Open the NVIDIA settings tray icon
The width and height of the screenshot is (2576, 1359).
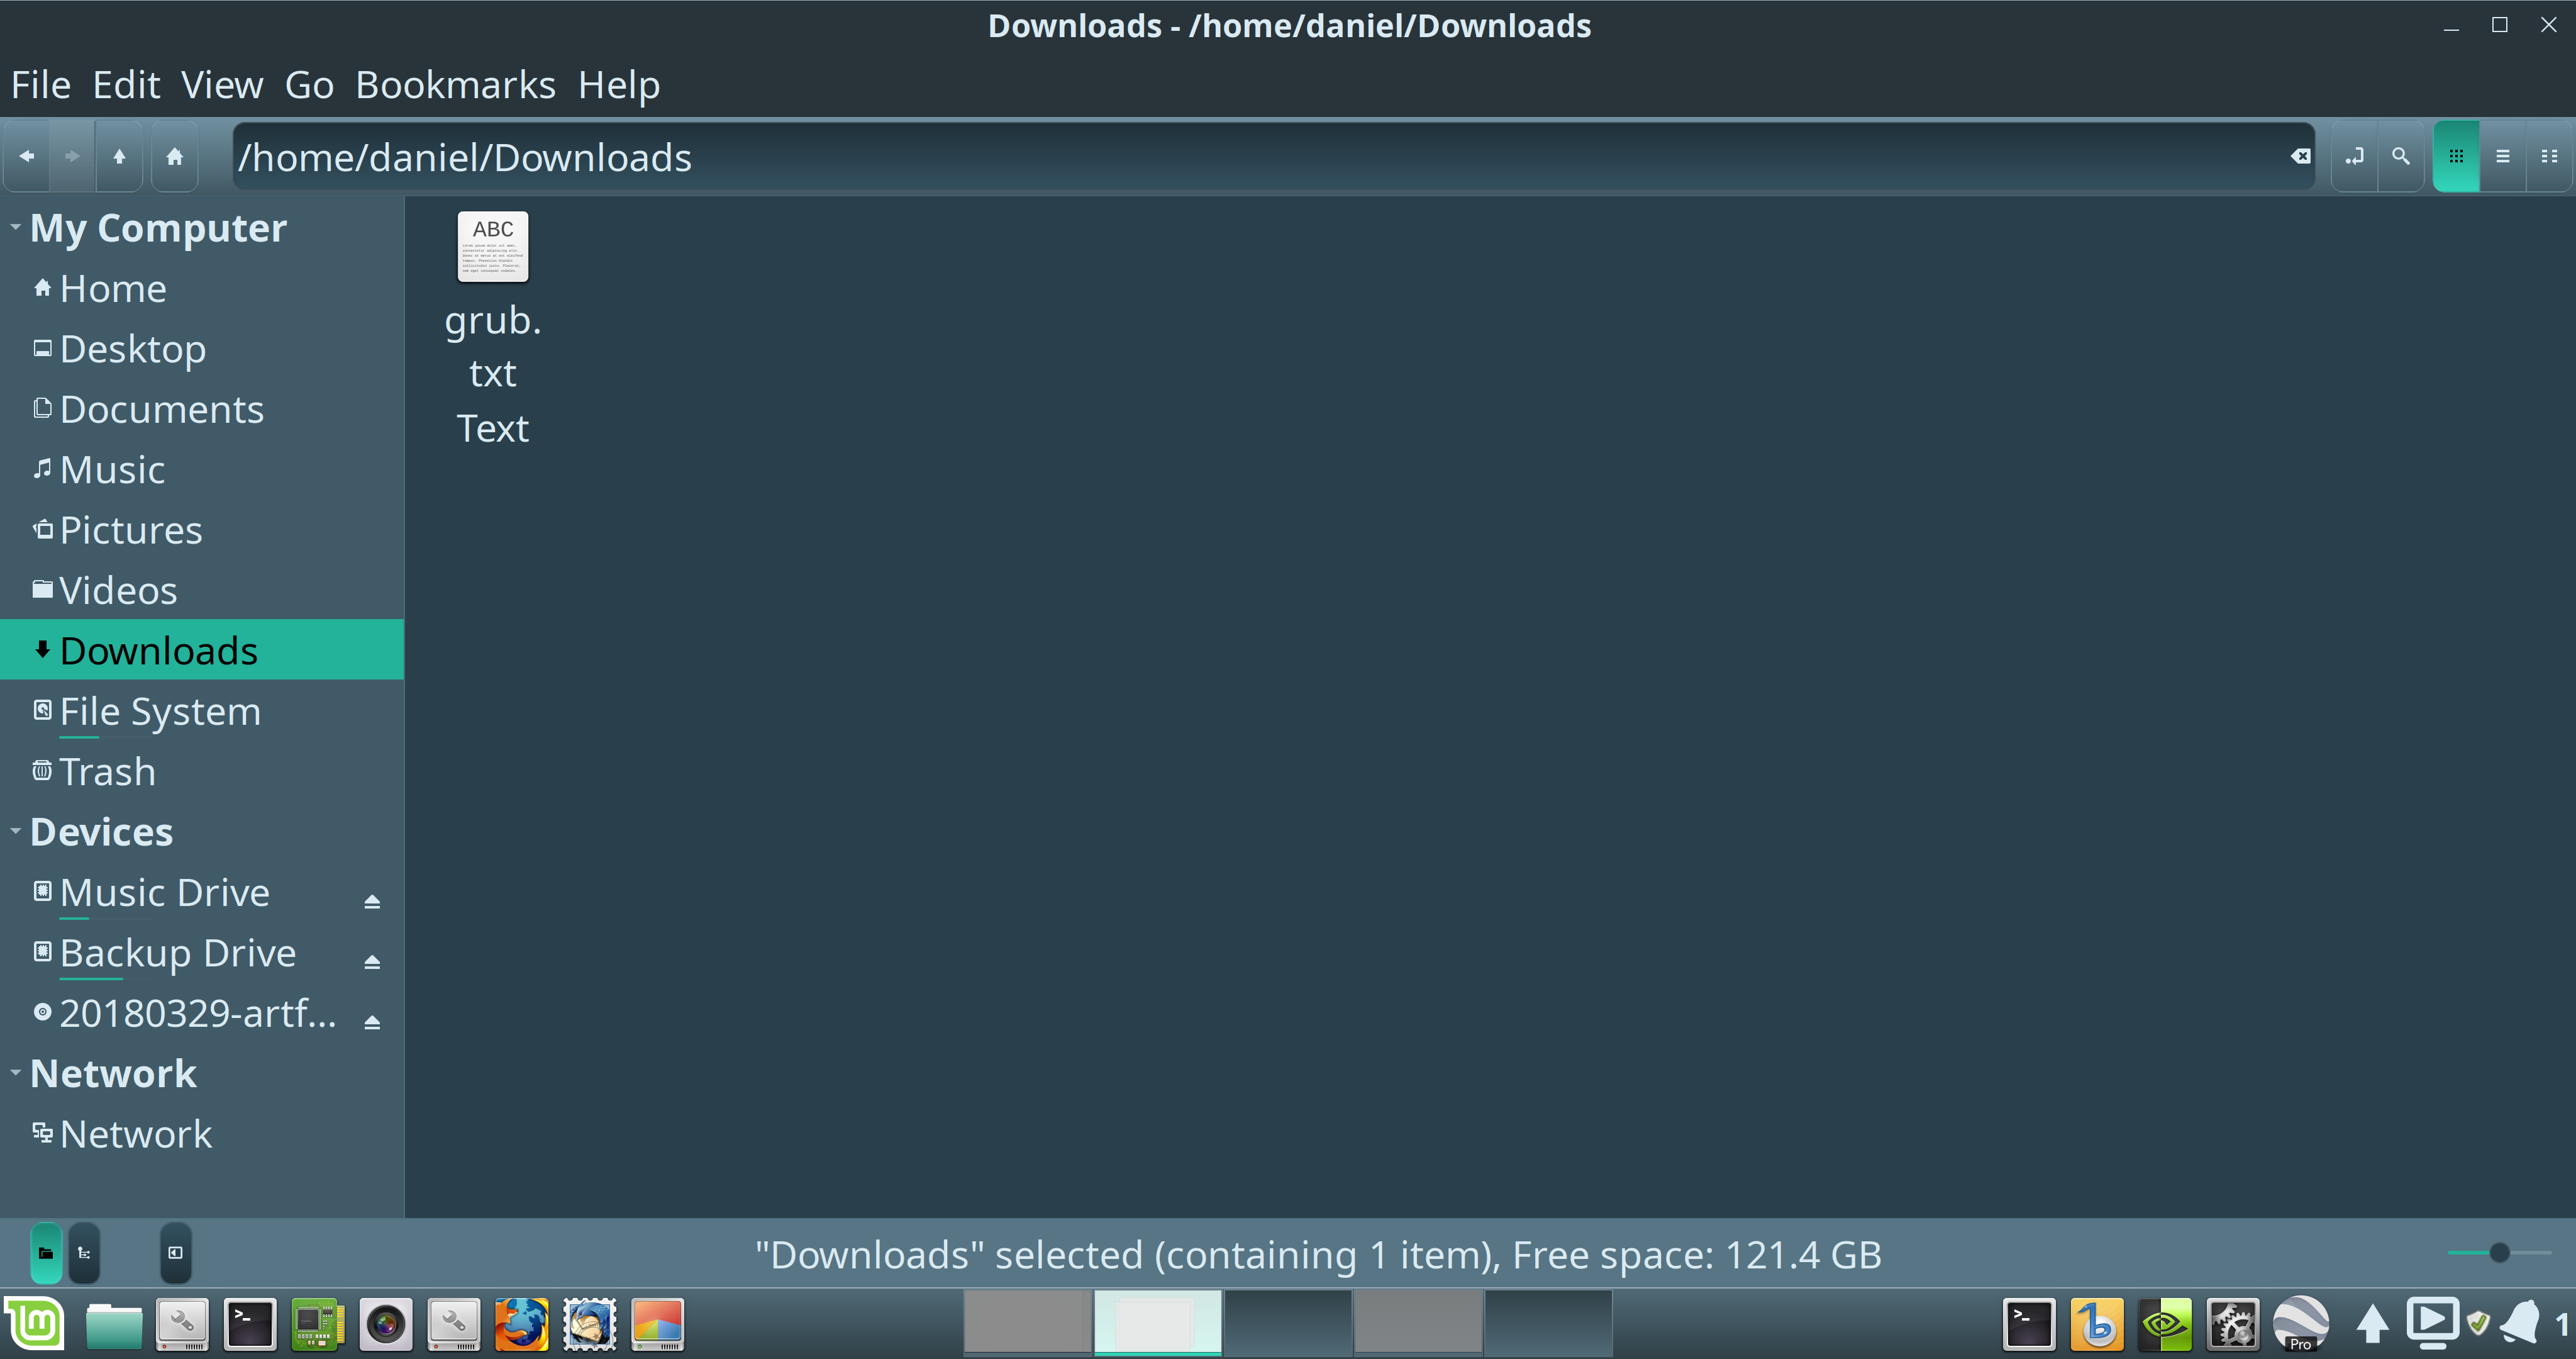click(2165, 1323)
